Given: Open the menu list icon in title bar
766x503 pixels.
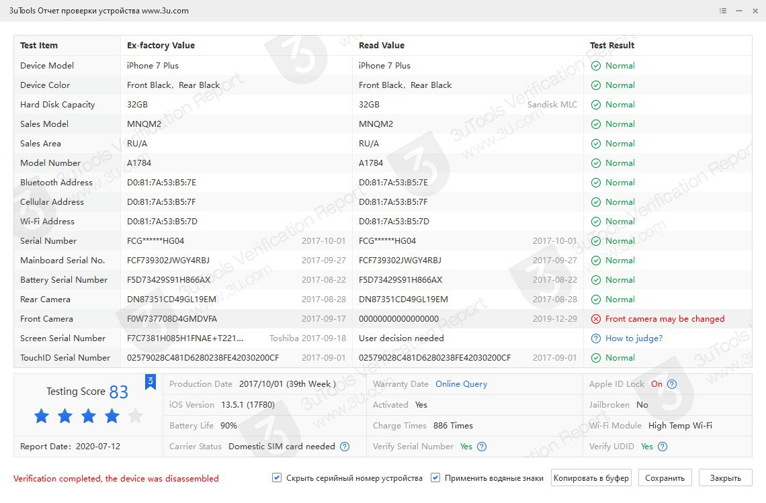Looking at the screenshot, I should click(x=723, y=11).
